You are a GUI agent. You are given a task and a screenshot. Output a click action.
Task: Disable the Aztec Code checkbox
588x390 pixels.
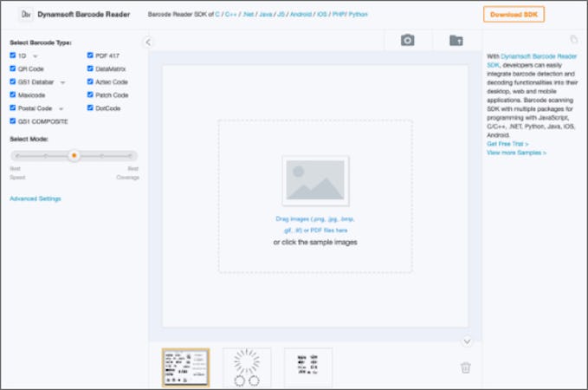point(90,81)
